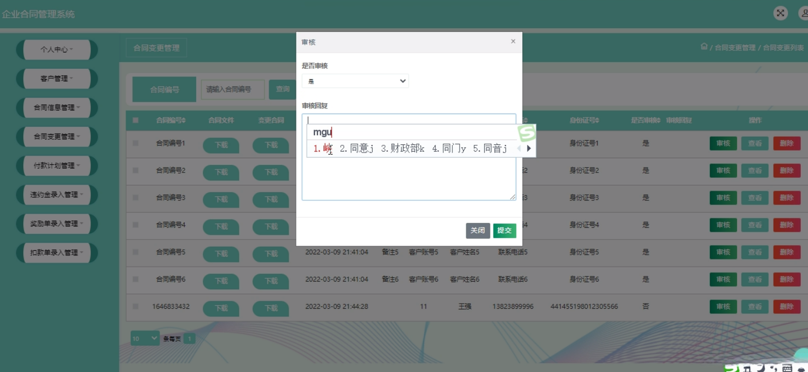Viewport: 808px width, 372px height.
Task: Click the 审核回复 text area
Action: (x=409, y=157)
